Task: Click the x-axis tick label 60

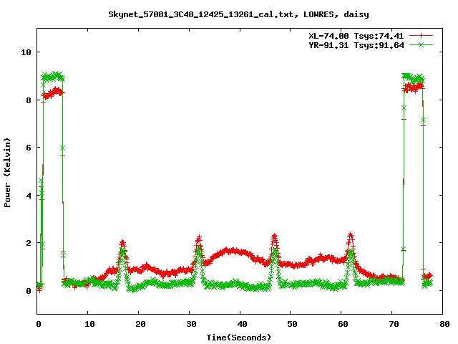Action: click(x=343, y=324)
